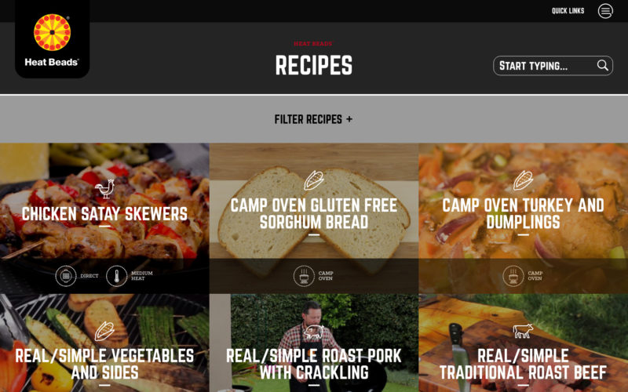Open Real/Simple Traditional Roast Beef tile
Image resolution: width=628 pixels, height=392 pixels.
pyautogui.click(x=523, y=364)
